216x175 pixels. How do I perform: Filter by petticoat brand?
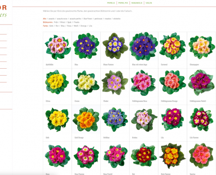[98, 19]
